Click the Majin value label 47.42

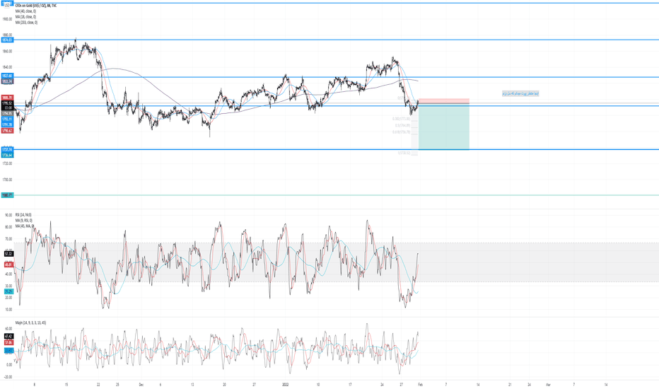(8, 337)
